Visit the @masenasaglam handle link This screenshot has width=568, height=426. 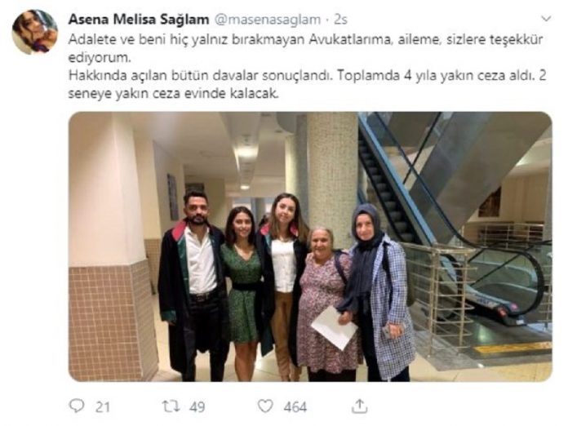pyautogui.click(x=268, y=20)
